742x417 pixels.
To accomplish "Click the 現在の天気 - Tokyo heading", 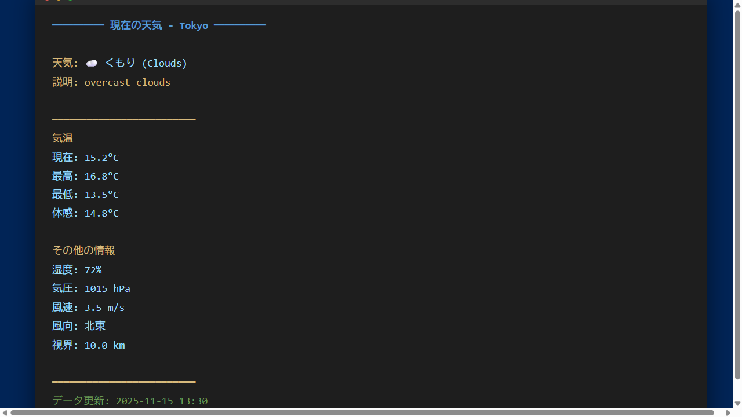I will 159,25.
